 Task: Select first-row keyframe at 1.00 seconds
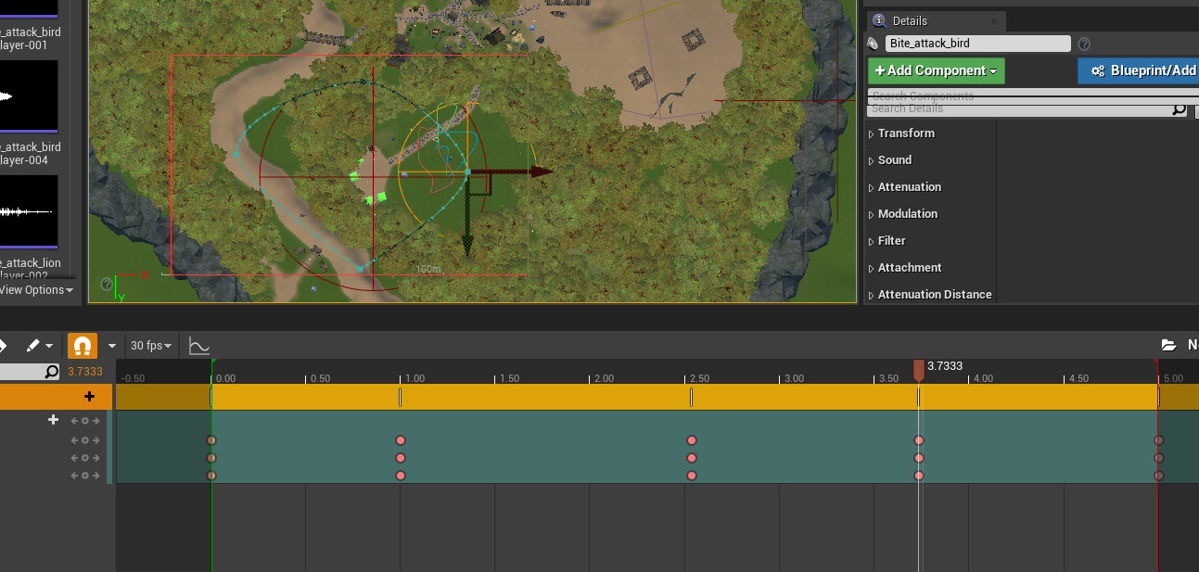pos(401,440)
